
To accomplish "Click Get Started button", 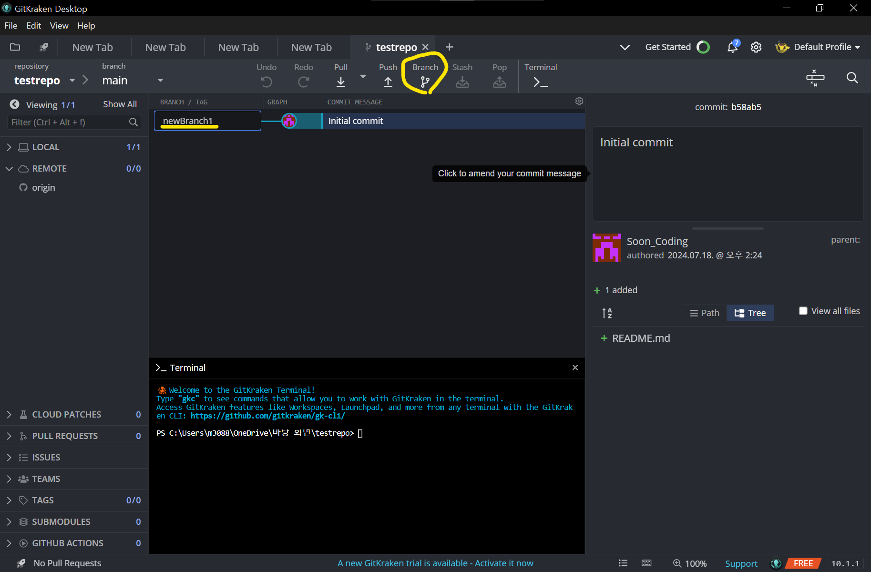I will (x=677, y=47).
